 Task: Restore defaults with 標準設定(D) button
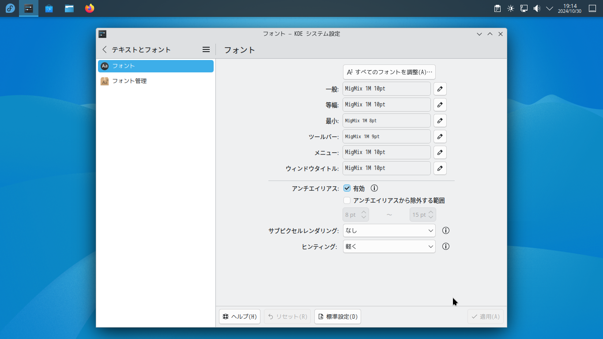338,316
